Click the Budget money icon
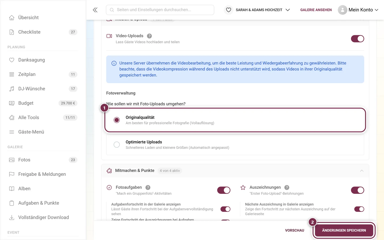The height and width of the screenshot is (240, 384). pyautogui.click(x=12, y=103)
